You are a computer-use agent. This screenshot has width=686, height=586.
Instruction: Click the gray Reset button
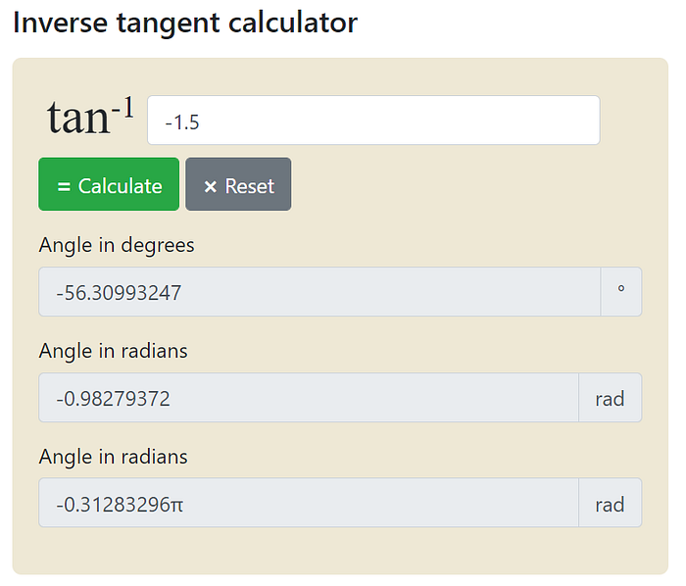[238, 184]
